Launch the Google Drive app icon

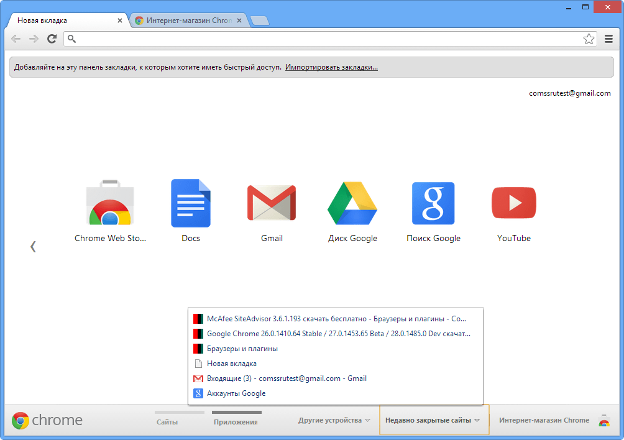[352, 203]
